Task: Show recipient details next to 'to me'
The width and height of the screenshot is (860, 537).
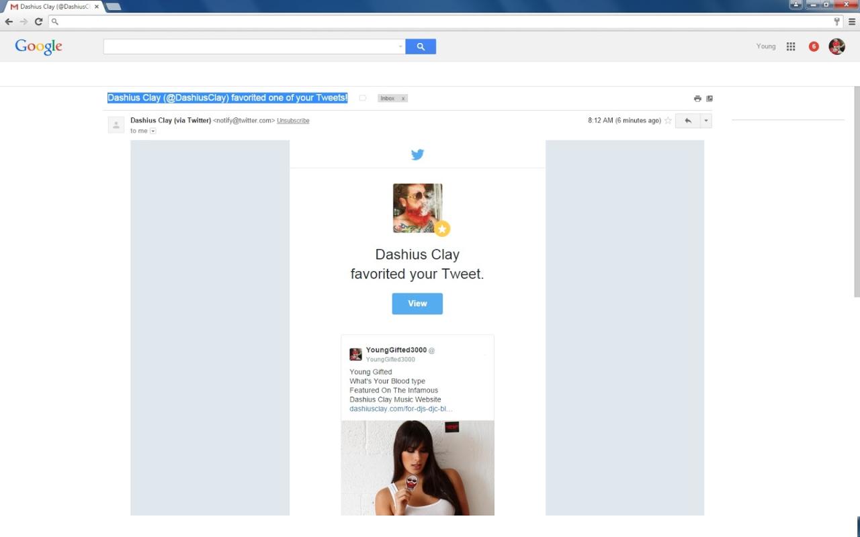Action: [153, 131]
